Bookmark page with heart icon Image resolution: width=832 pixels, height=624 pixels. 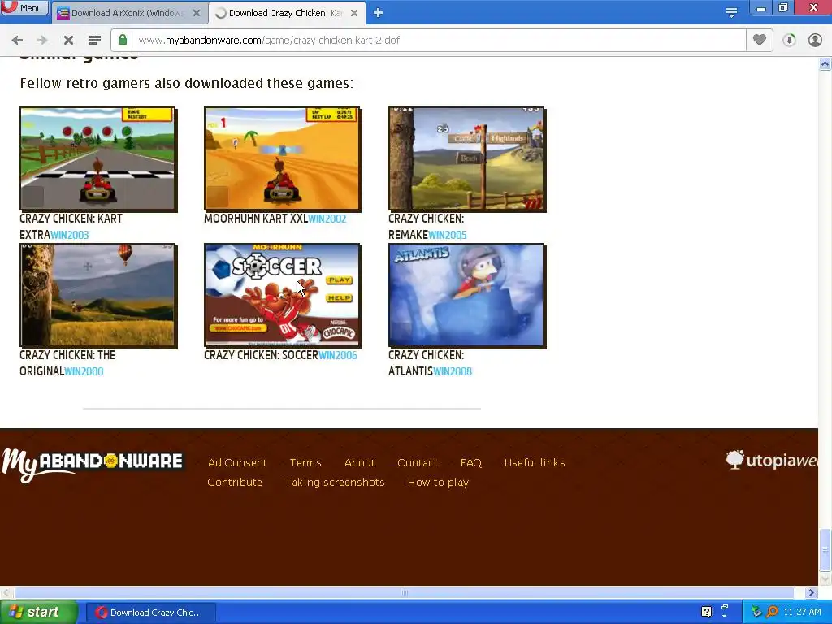click(760, 40)
